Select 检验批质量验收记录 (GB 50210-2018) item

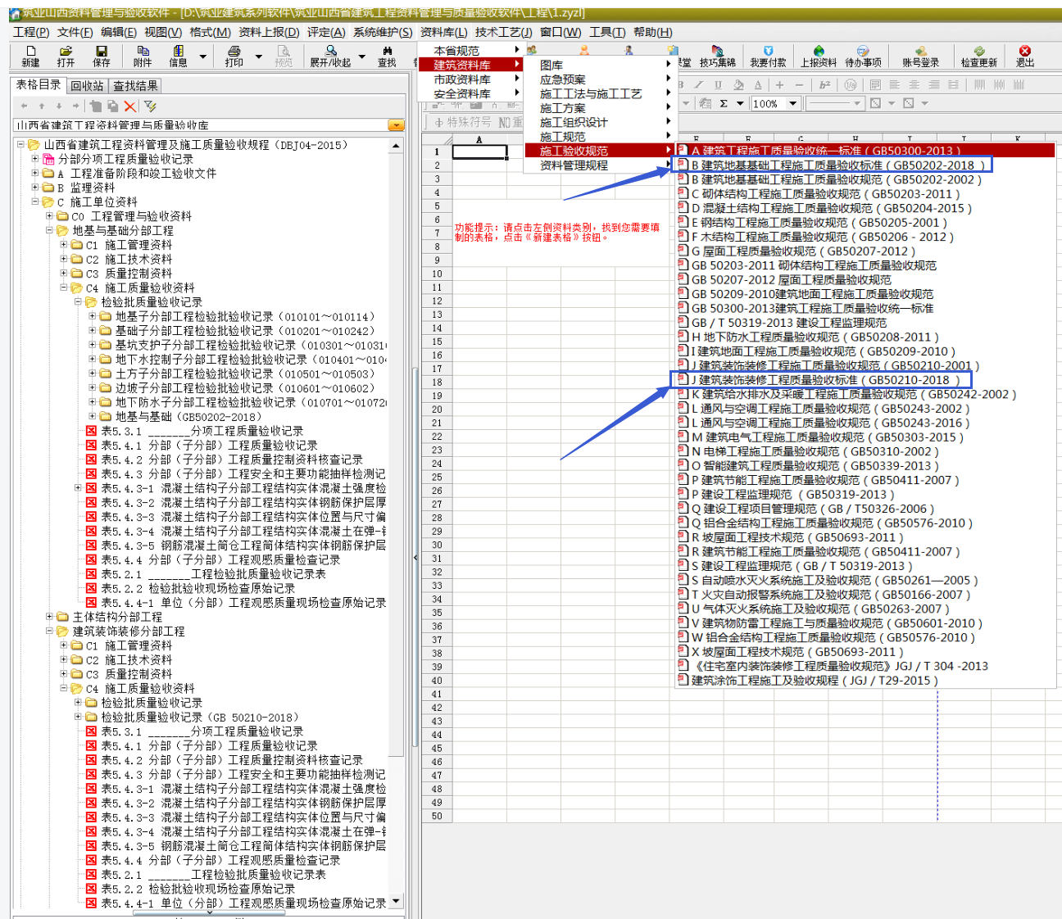[x=193, y=718]
